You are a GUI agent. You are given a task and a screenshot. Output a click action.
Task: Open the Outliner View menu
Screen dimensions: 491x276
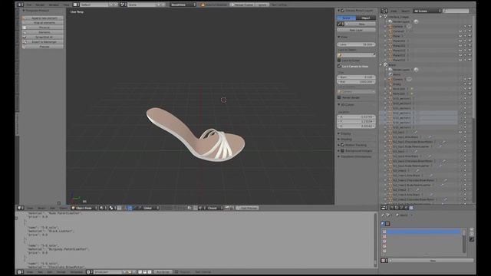(x=394, y=11)
